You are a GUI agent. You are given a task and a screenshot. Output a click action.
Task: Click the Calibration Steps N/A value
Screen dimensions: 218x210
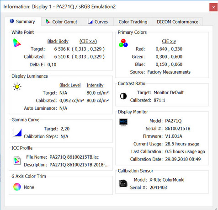(x=64, y=136)
